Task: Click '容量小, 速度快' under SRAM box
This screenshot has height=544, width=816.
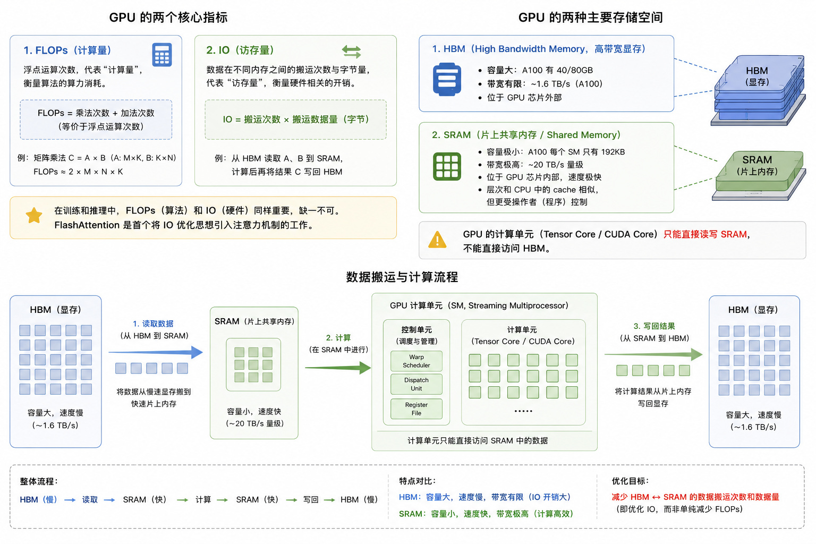Action: pyautogui.click(x=254, y=411)
